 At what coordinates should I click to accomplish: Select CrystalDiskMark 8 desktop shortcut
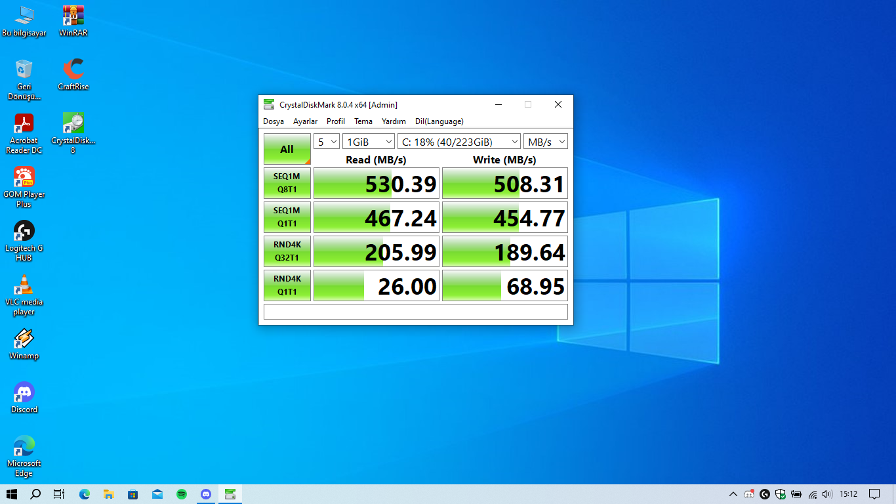(73, 133)
